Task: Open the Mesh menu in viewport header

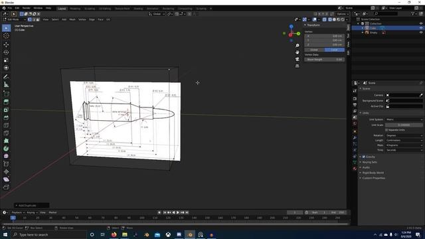Action: click(72, 19)
